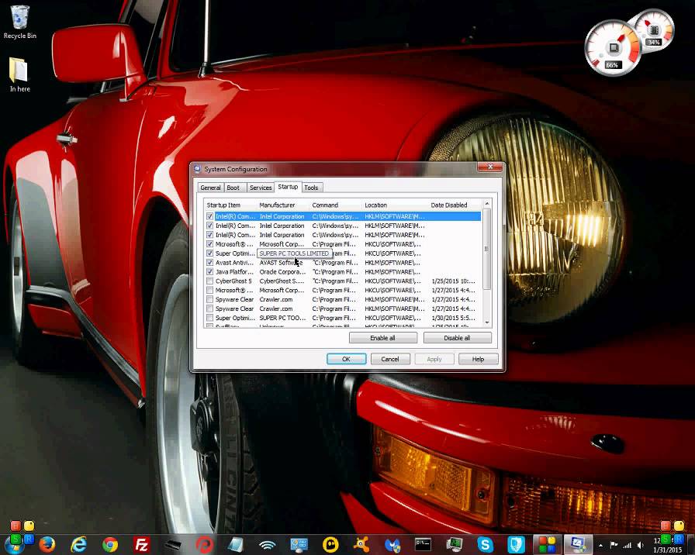Open the Recycle Bin desktop icon
The image size is (695, 555).
pyautogui.click(x=19, y=22)
